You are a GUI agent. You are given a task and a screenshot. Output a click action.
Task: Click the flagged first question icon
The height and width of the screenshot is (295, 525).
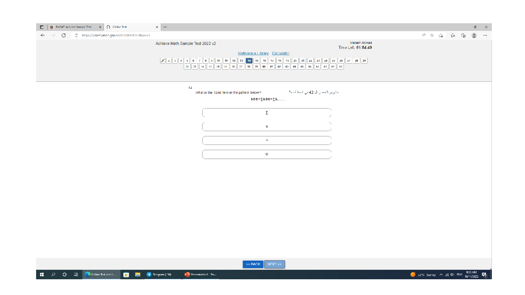pyautogui.click(x=162, y=61)
